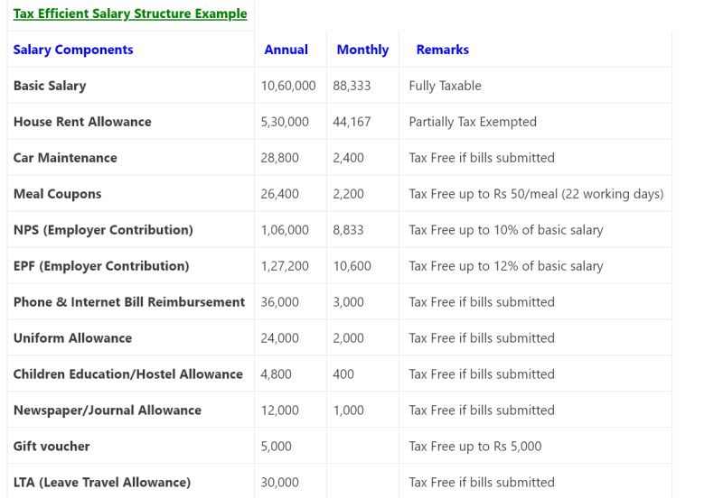
Task: Select the Gift voucher remark Tax Free up to Rs 5,000
Action: pos(475,447)
